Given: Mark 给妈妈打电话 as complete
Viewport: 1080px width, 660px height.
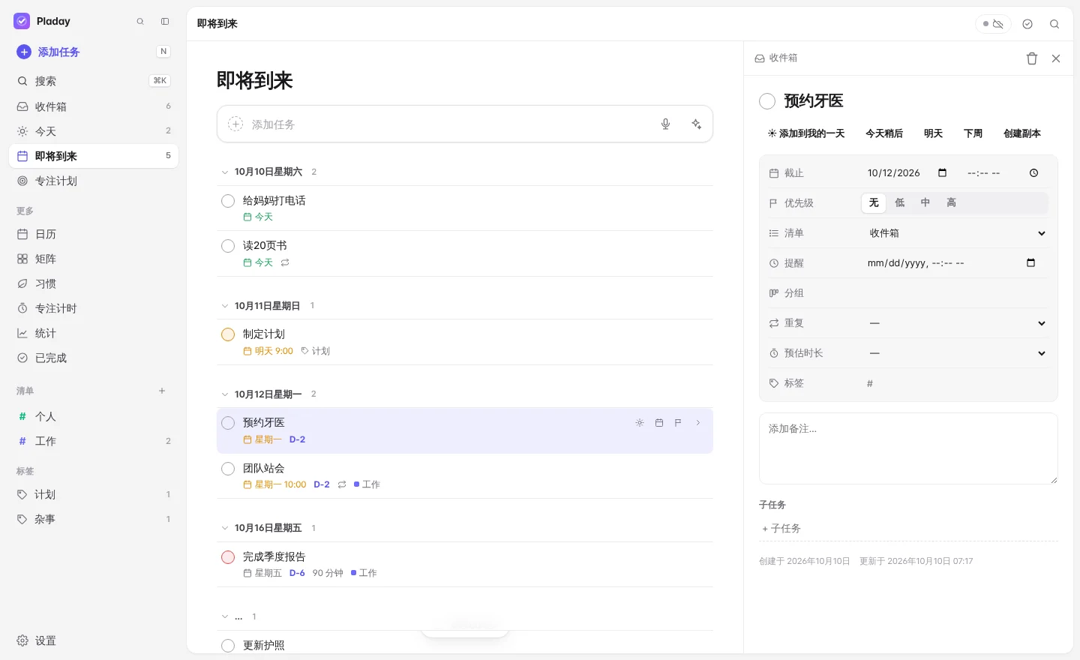Looking at the screenshot, I should click(x=228, y=201).
